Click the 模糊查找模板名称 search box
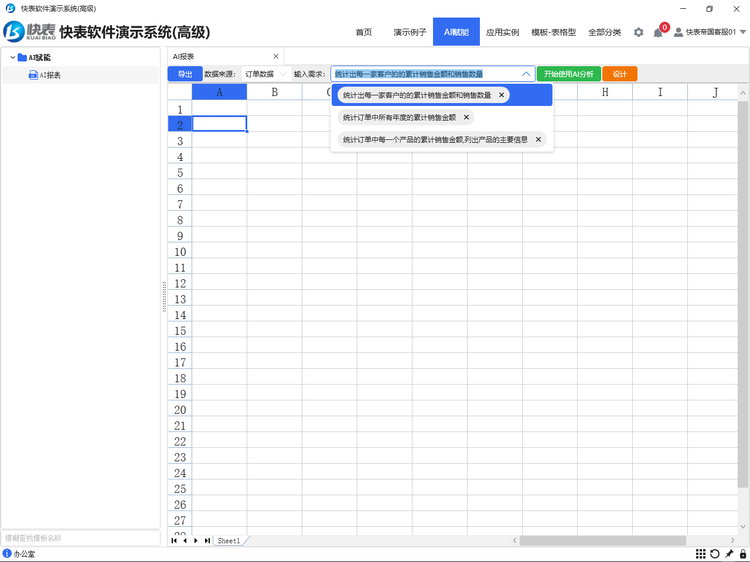Image resolution: width=750 pixels, height=562 pixels. [80, 538]
